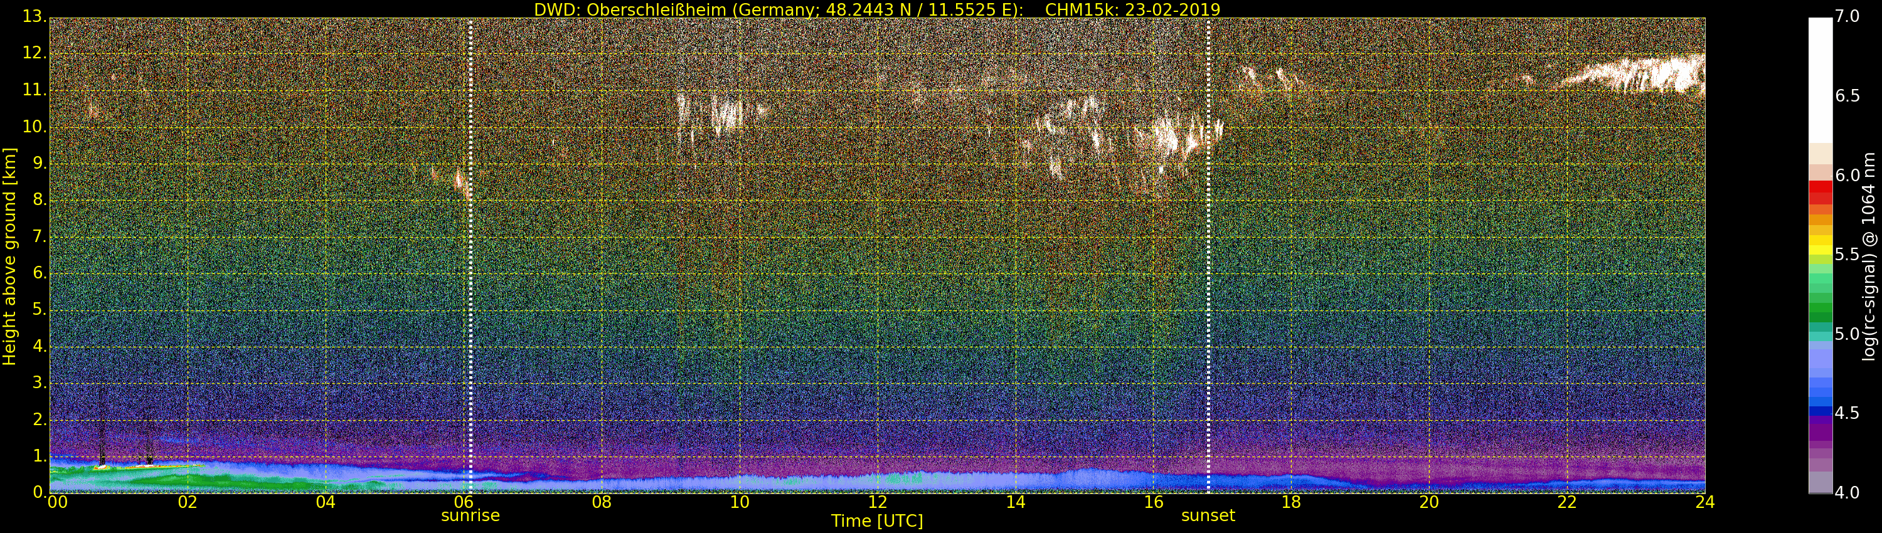Click the 'CHM15k: 23-02-2019' date label

(x=1133, y=9)
